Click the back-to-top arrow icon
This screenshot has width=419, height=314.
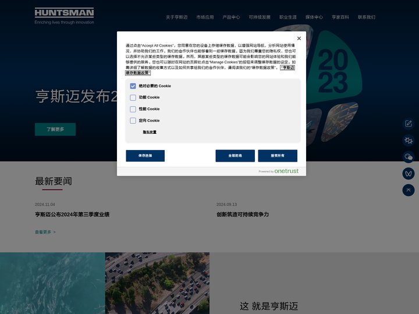point(409,190)
